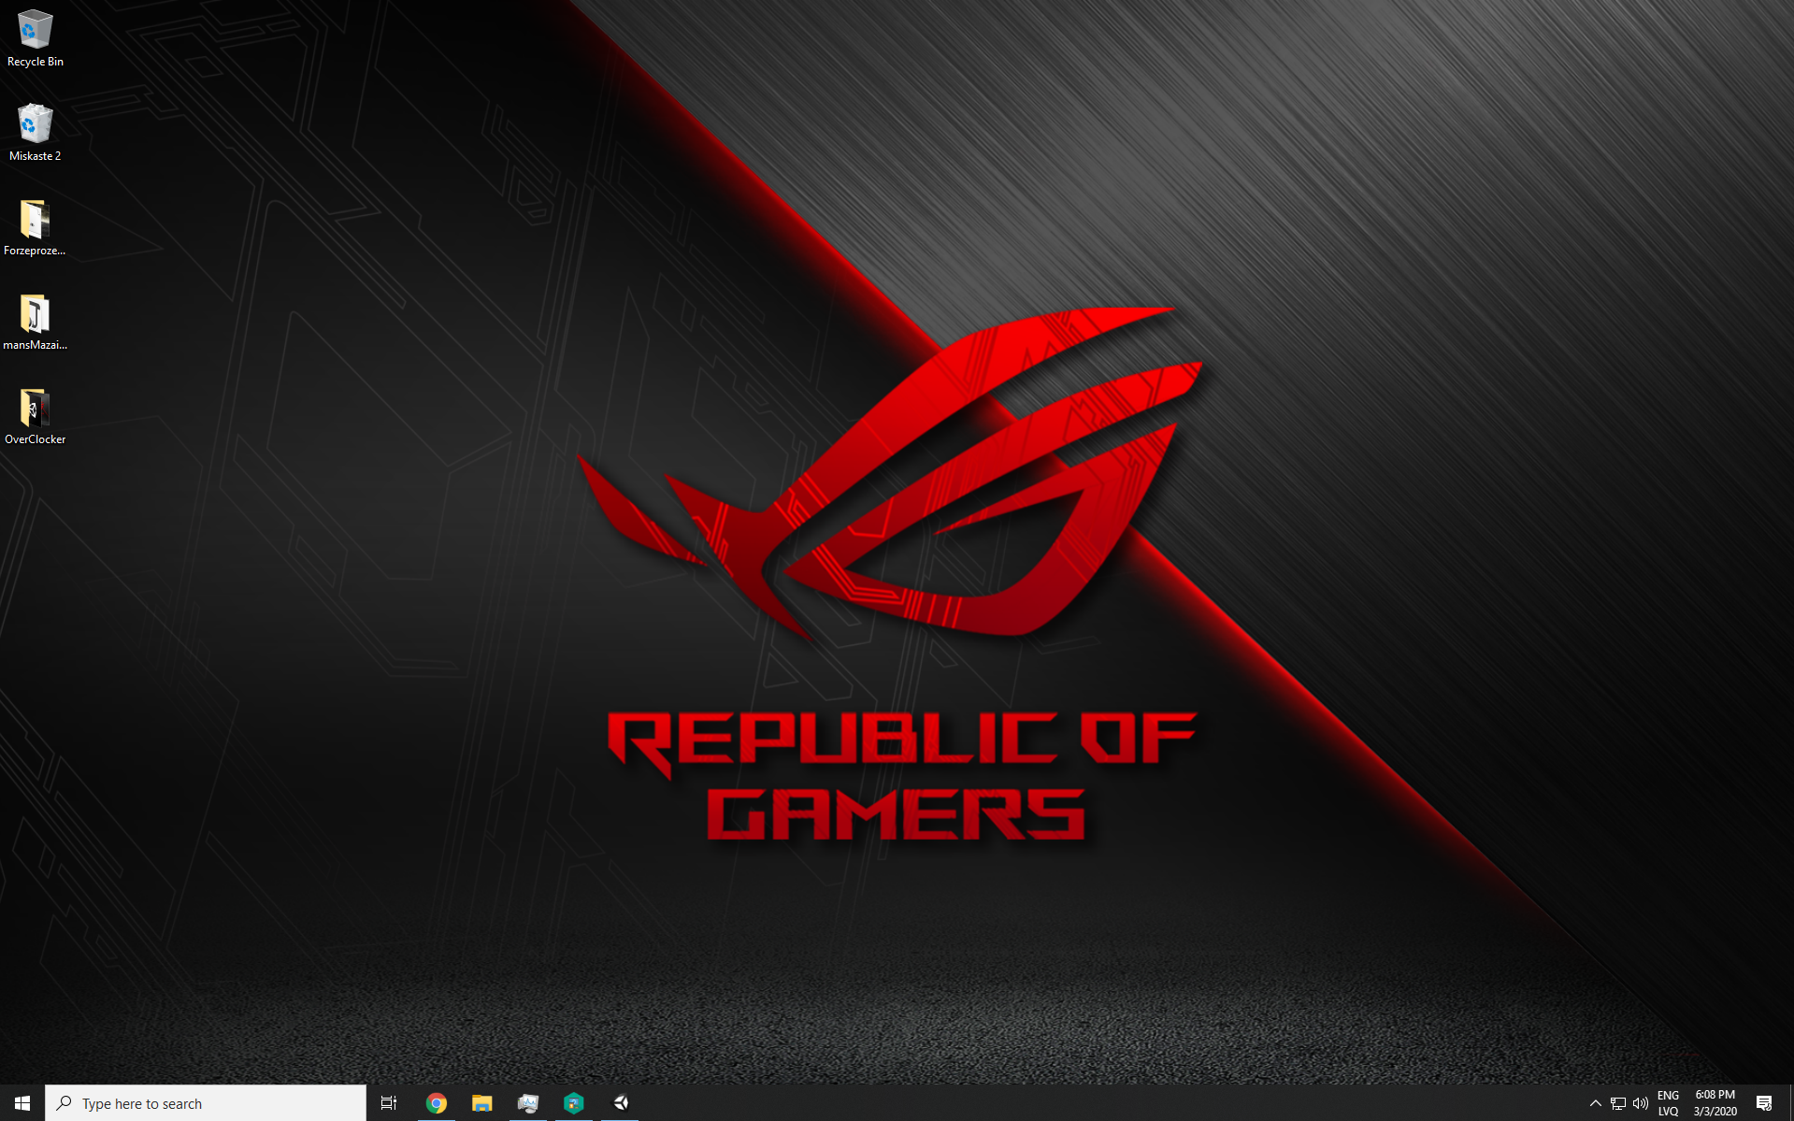Open the Action Center notifications icon
The height and width of the screenshot is (1121, 1794).
click(x=1764, y=1103)
